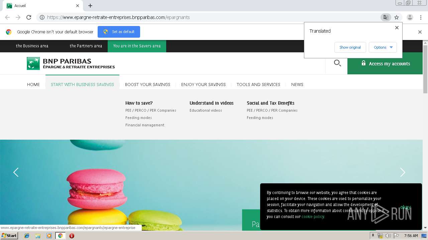This screenshot has width=428, height=240.
Task: Click the network tray icon
Action: click(x=380, y=236)
